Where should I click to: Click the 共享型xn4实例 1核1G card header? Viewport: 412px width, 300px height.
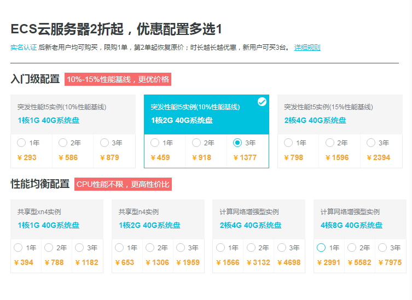tap(56, 219)
